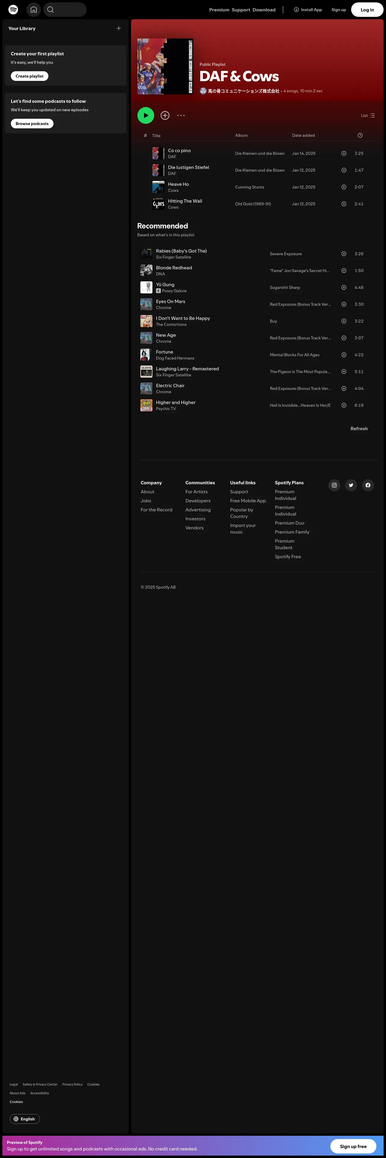The width and height of the screenshot is (386, 1158).
Task: Add Yü Gung to playlist
Action: click(344, 288)
